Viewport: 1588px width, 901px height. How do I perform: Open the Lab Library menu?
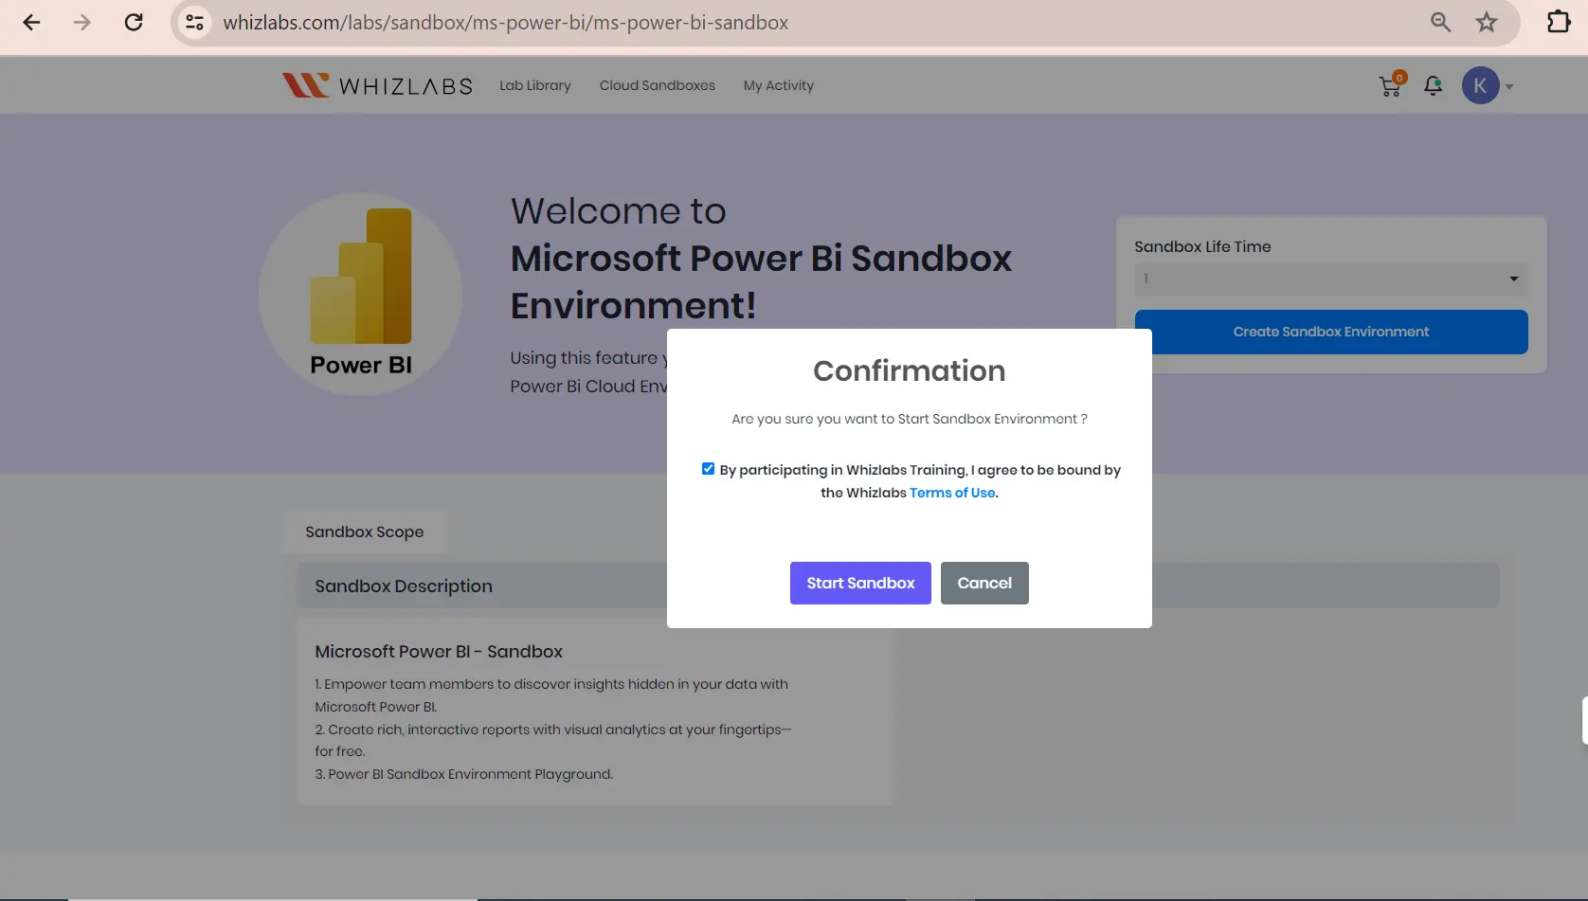pos(535,85)
